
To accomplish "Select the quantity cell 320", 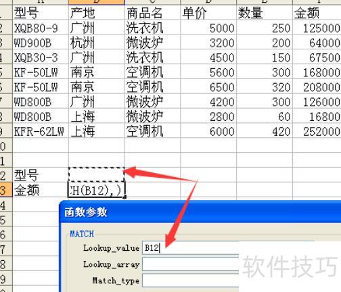I will pos(265,87).
